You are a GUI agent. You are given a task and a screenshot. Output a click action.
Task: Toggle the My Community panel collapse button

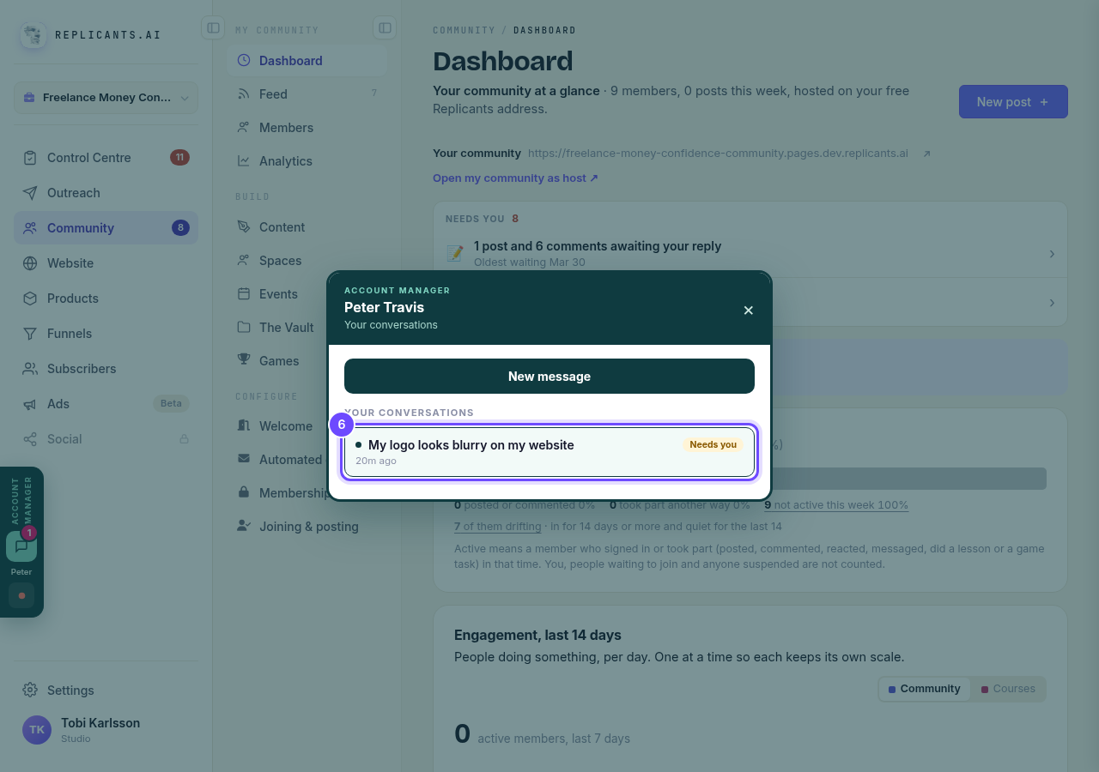point(385,28)
